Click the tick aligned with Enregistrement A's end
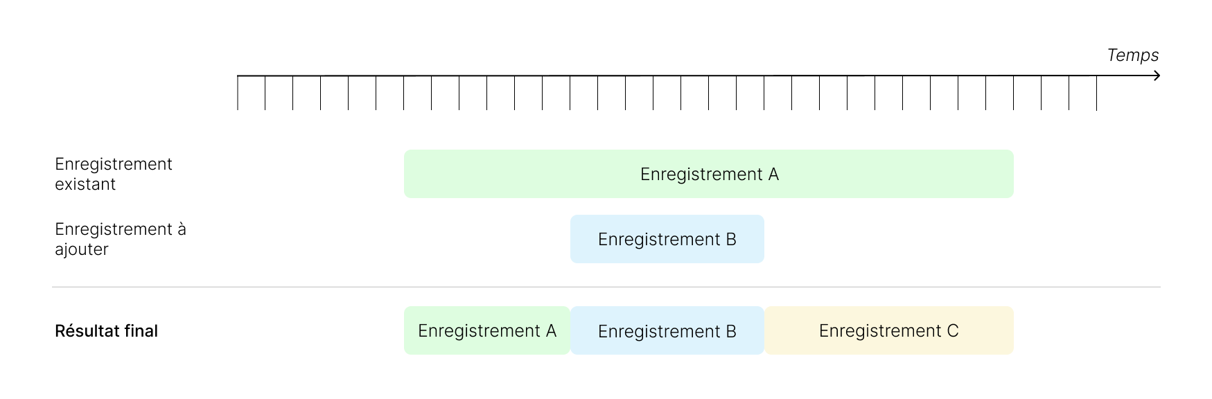The height and width of the screenshot is (399, 1212). (x=1014, y=93)
